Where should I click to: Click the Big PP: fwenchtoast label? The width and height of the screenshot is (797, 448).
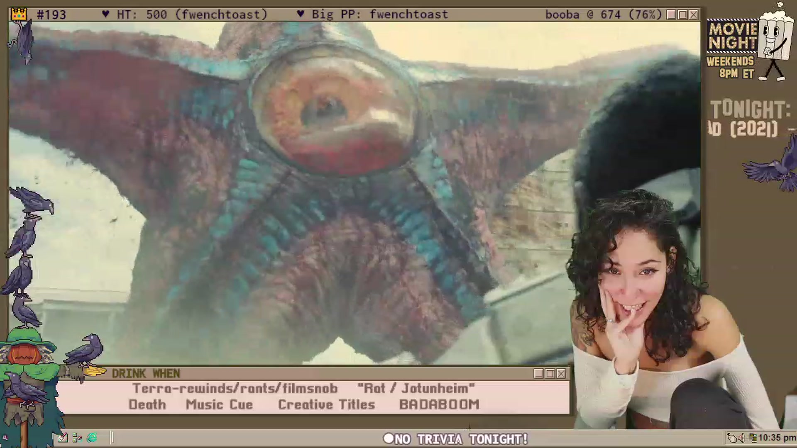[380, 15]
